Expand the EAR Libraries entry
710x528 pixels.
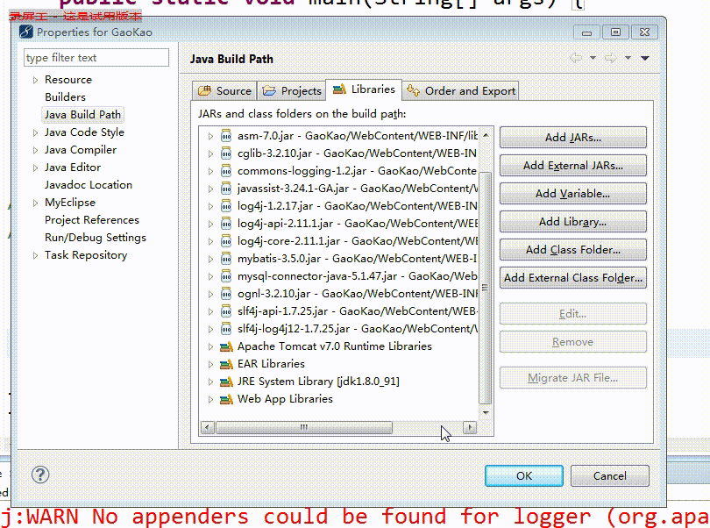point(210,364)
